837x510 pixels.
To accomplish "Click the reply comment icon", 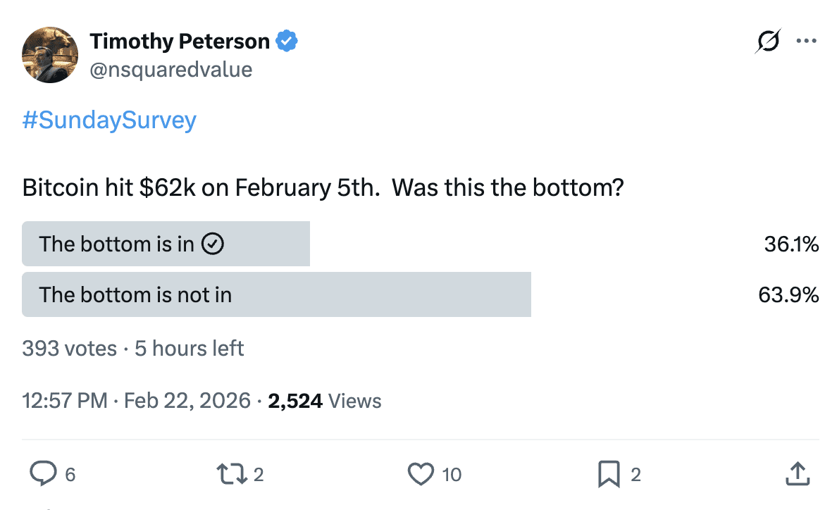I will [x=44, y=474].
